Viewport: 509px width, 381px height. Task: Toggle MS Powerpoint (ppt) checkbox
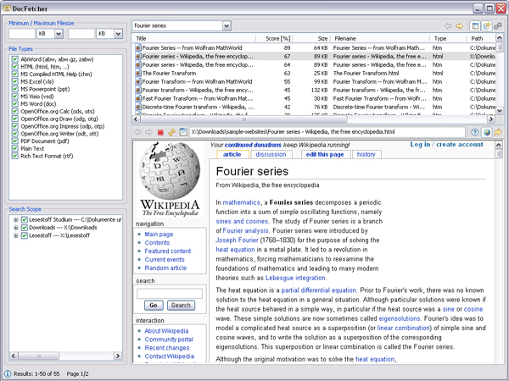pyautogui.click(x=14, y=89)
